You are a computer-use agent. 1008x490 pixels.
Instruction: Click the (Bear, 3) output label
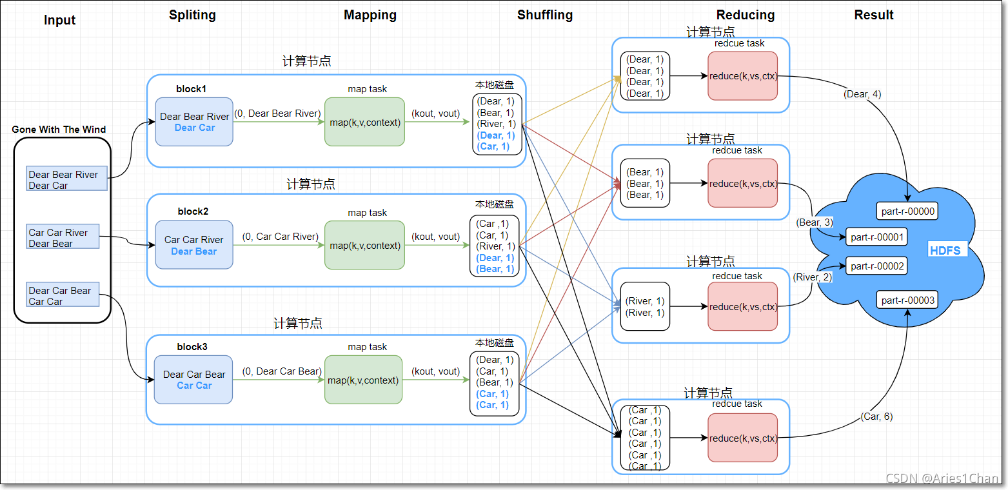(x=815, y=222)
